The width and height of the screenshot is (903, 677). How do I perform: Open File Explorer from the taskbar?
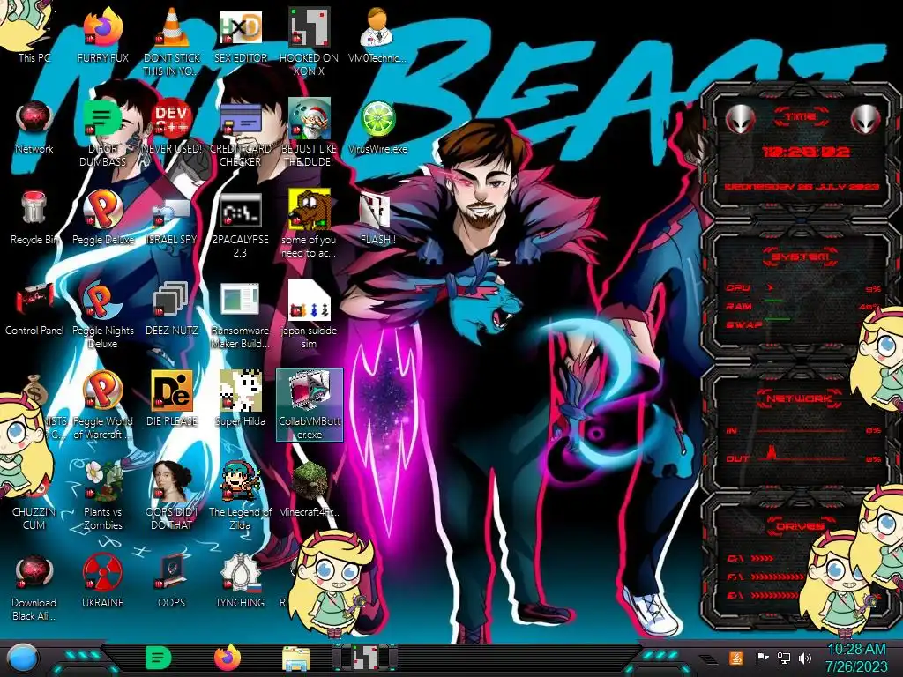pyautogui.click(x=296, y=658)
